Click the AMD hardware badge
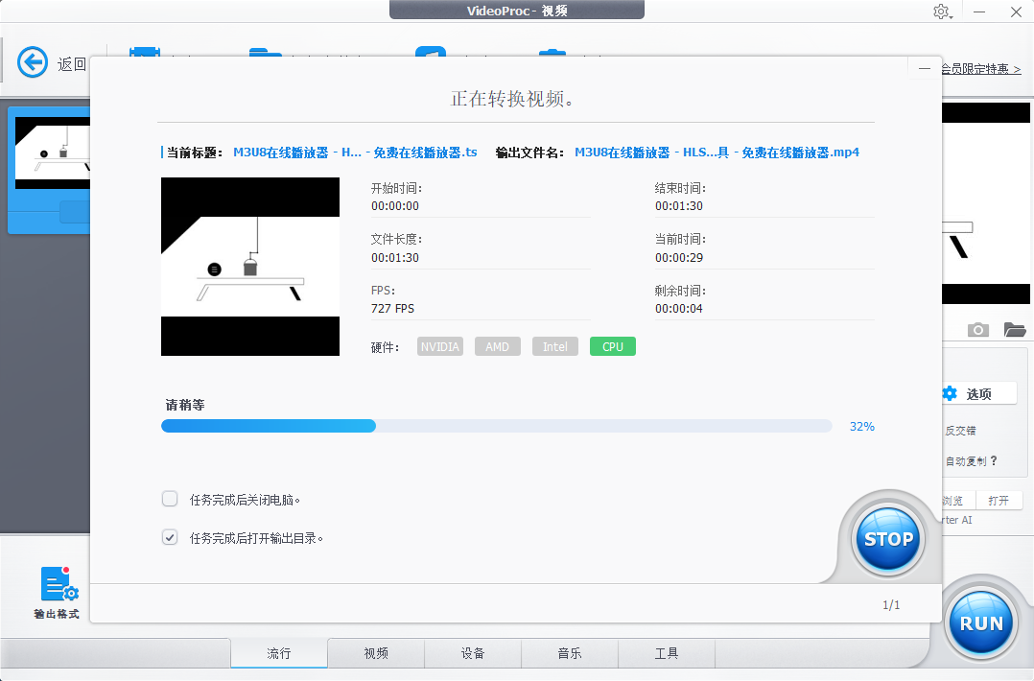Image resolution: width=1034 pixels, height=681 pixels. (497, 347)
